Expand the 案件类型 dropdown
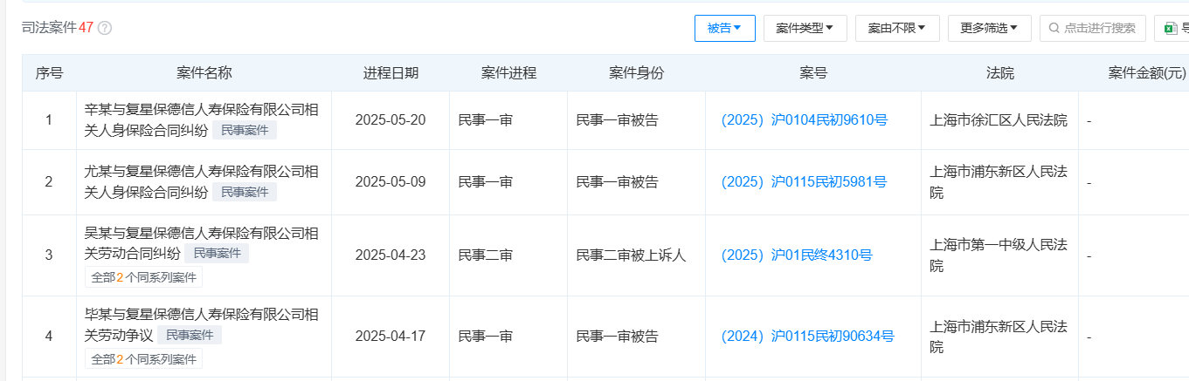The image size is (1189, 381). coord(805,28)
